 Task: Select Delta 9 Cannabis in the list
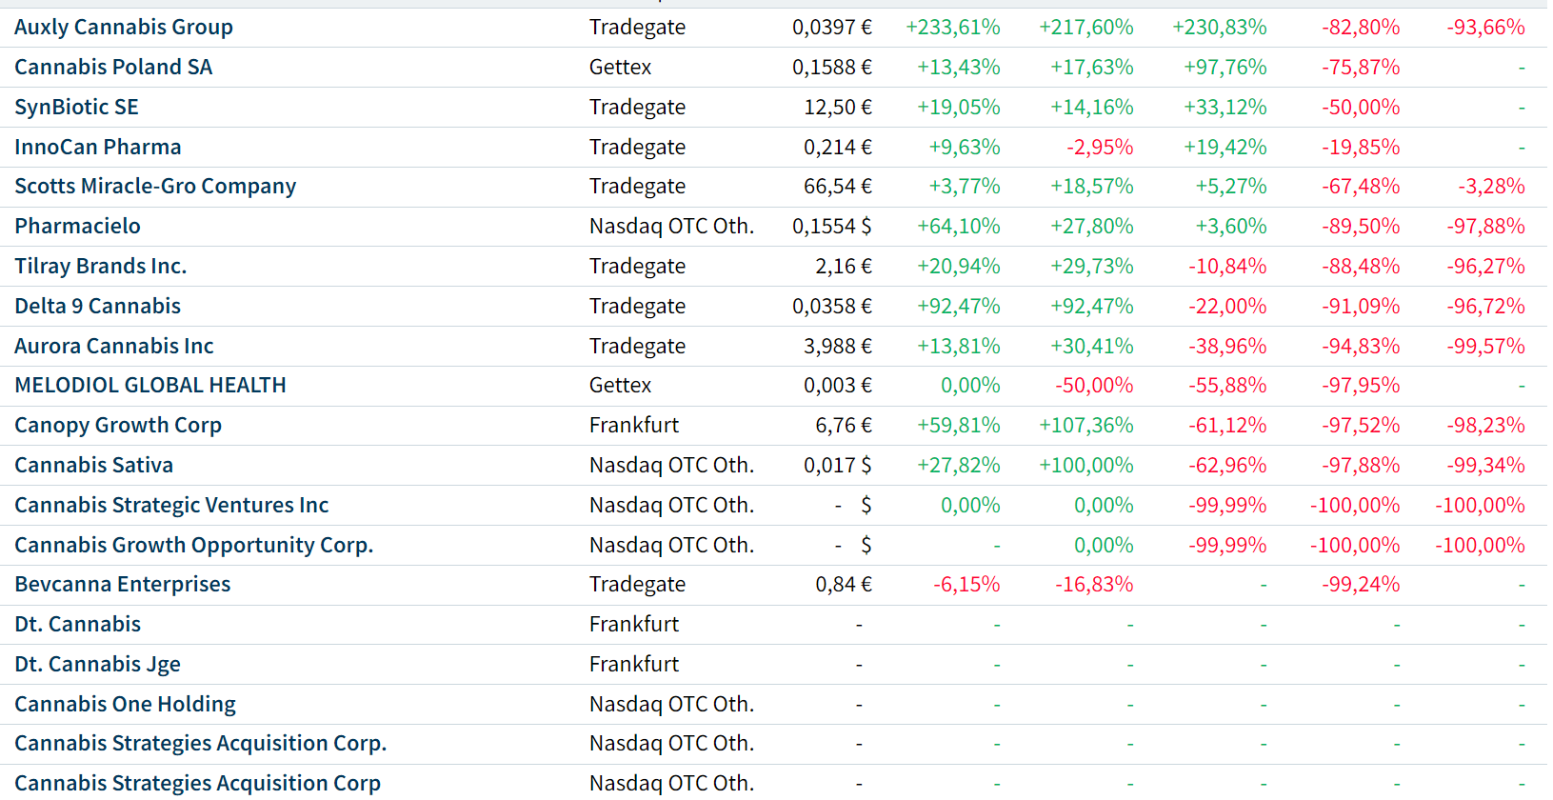97,307
